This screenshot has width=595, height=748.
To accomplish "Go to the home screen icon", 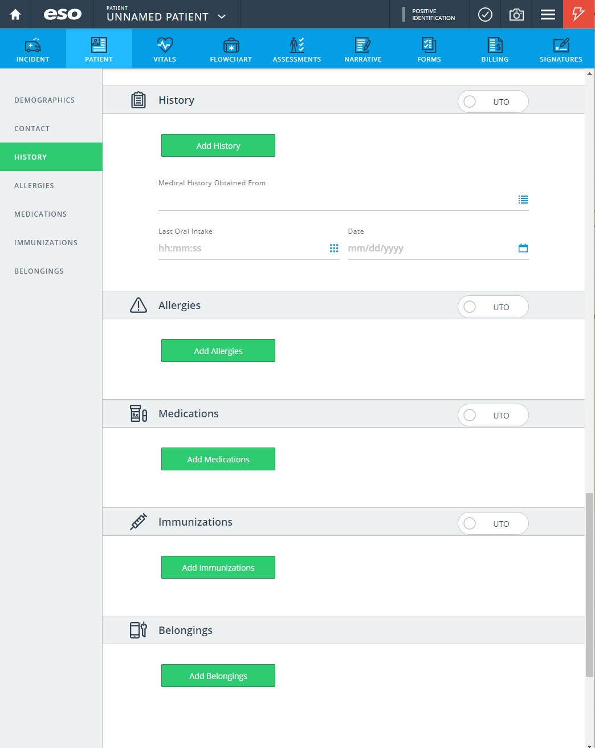I will [x=15, y=14].
